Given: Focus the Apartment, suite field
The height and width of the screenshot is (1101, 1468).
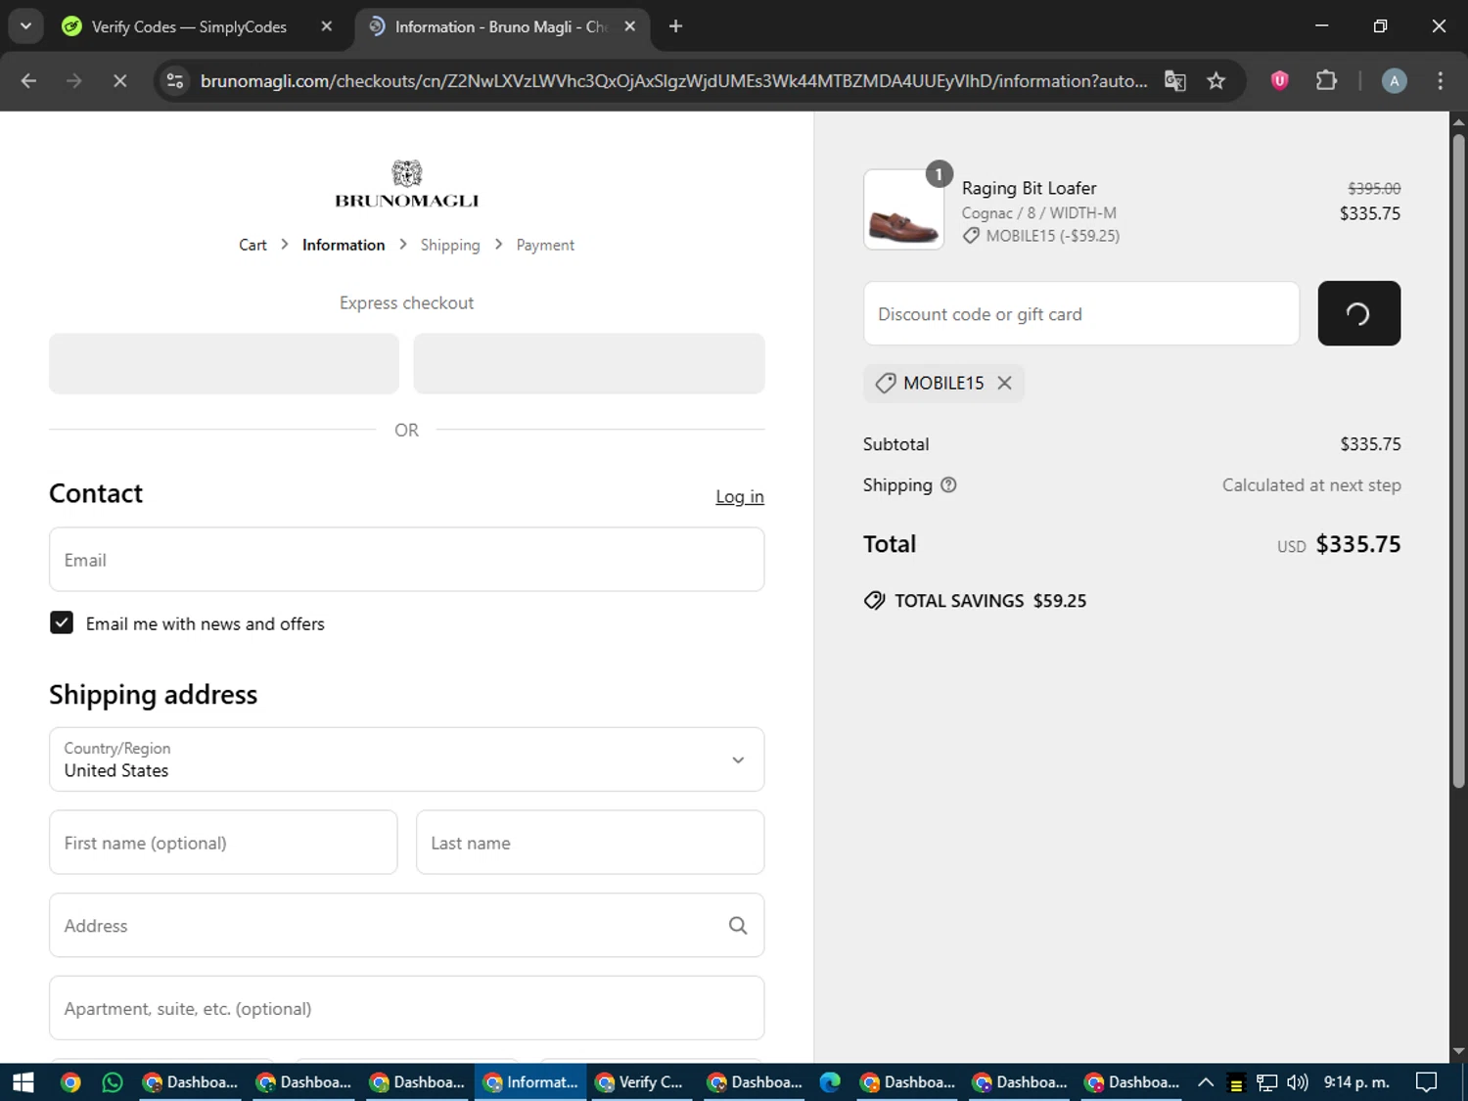Looking at the screenshot, I should (406, 1008).
